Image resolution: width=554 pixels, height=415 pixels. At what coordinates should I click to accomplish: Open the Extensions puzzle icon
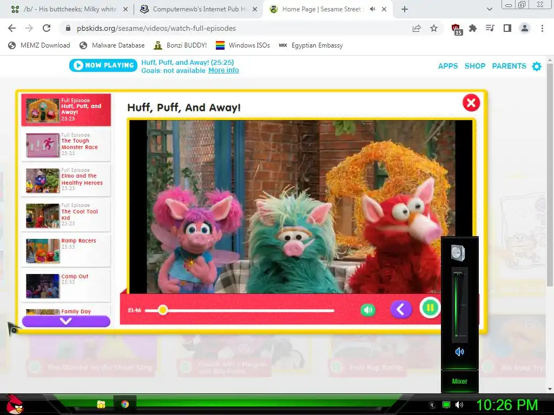[473, 28]
